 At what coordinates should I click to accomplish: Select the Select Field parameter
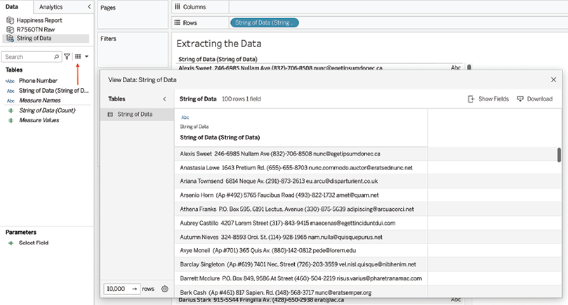coord(33,242)
